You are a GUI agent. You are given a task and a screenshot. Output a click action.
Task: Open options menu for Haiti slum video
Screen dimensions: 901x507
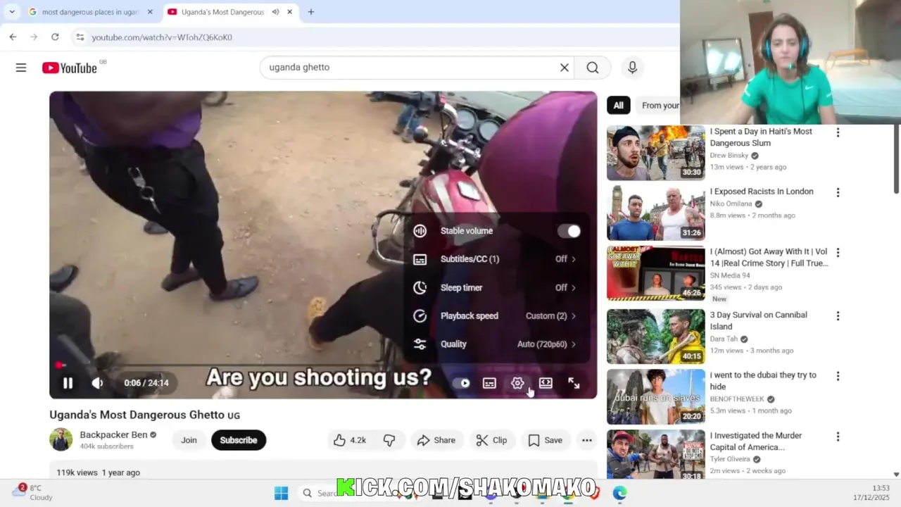coord(838,132)
